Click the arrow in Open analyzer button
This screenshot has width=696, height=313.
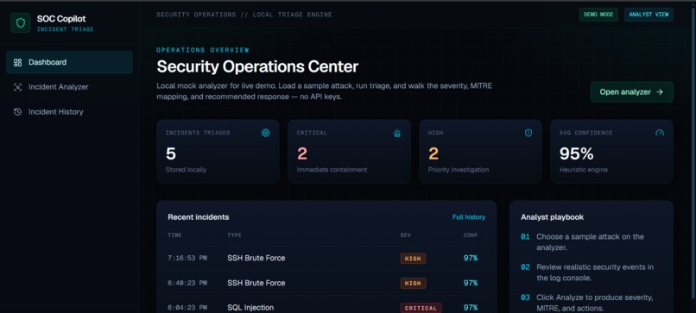[x=660, y=92]
